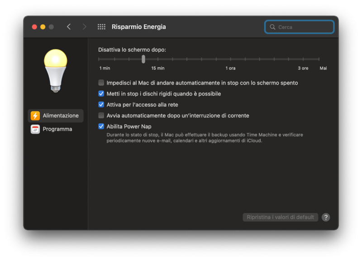Disable the Abilita Power Nap checkbox
Screen dimensions: 362x261
point(101,126)
